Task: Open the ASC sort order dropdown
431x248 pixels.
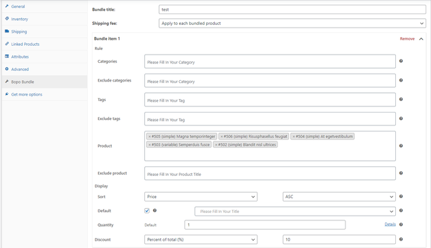Action: (339, 197)
